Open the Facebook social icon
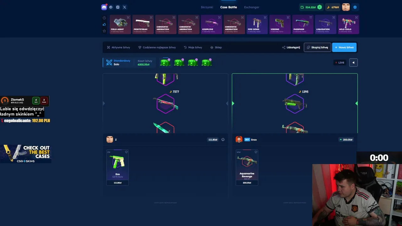Image resolution: width=402 pixels, height=226 pixels. (111, 7)
